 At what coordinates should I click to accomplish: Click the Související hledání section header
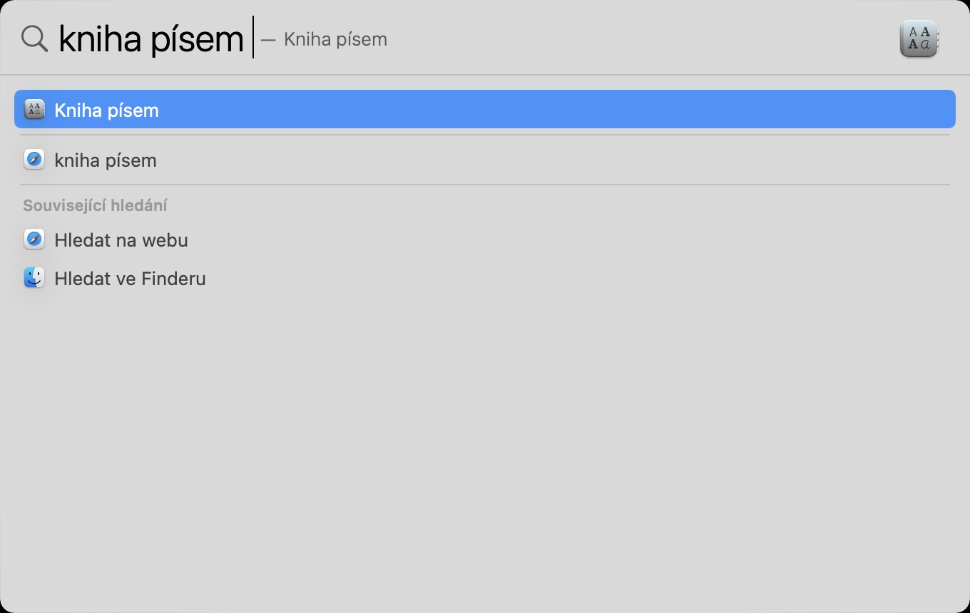pyautogui.click(x=95, y=205)
